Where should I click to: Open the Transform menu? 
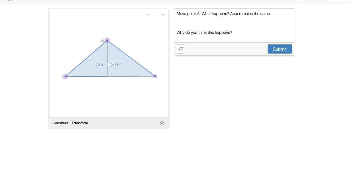click(x=80, y=123)
